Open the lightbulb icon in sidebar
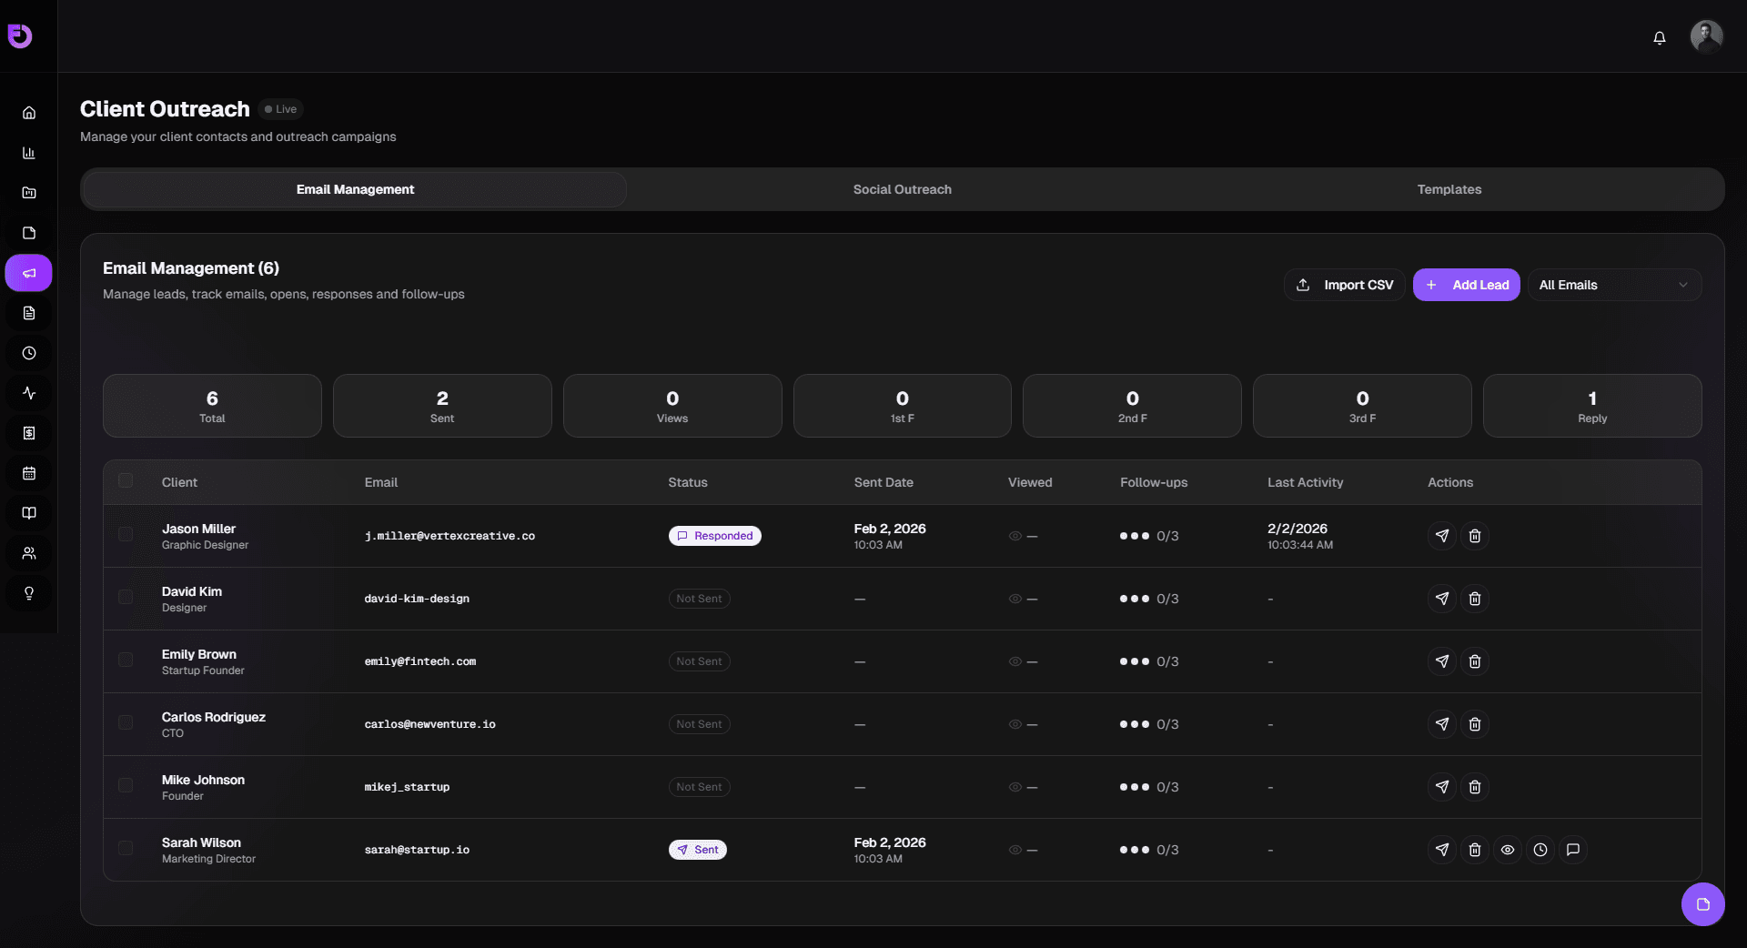The width and height of the screenshot is (1747, 948). click(29, 593)
